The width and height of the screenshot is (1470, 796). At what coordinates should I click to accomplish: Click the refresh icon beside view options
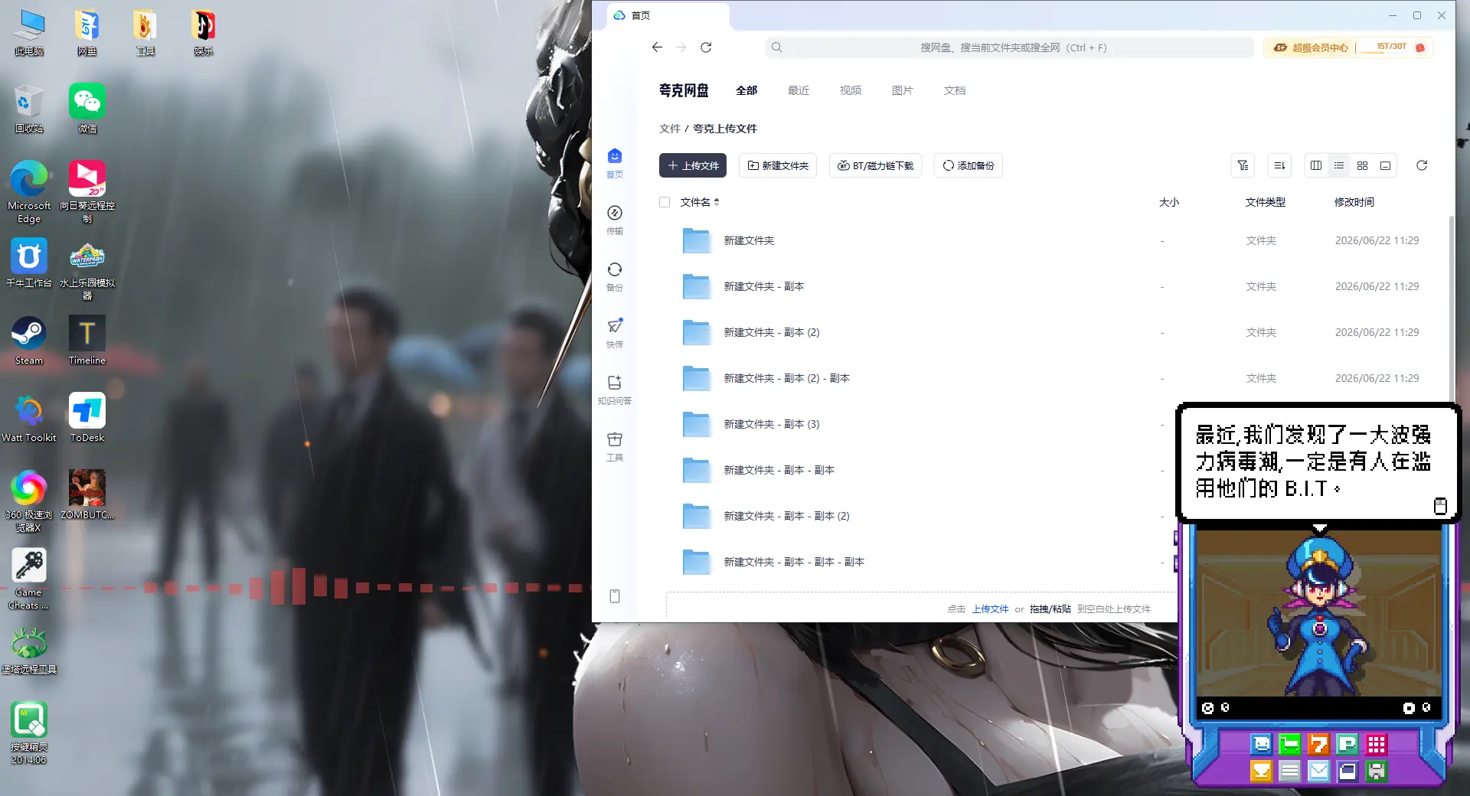click(1422, 165)
